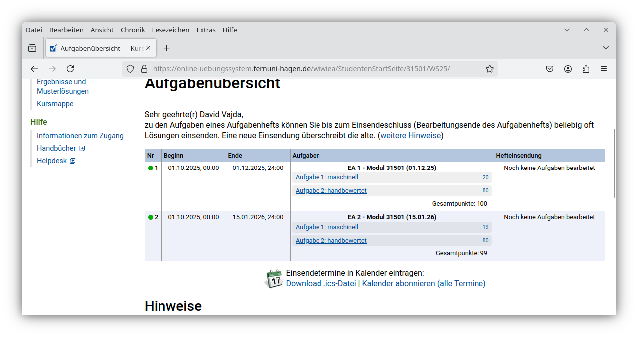Click inside the address bar
Image resolution: width=638 pixels, height=337 pixels.
[299, 69]
